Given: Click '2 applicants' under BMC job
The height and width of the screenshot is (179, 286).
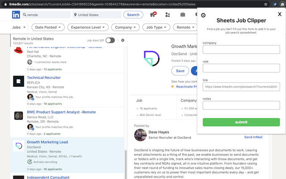Looking at the screenshot, I should [52, 134].
